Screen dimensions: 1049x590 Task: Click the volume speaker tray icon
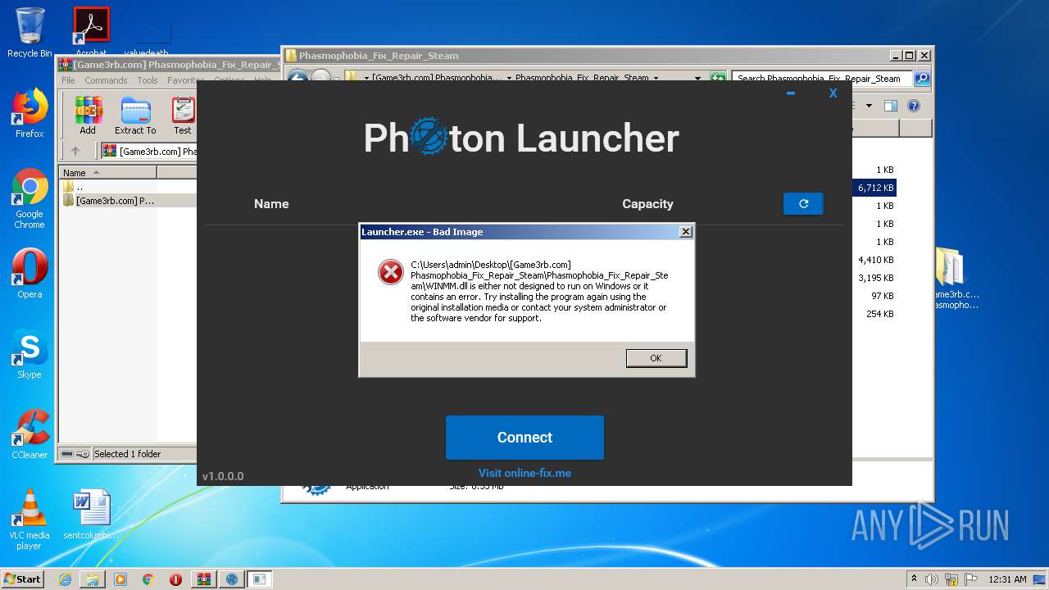pyautogui.click(x=932, y=579)
